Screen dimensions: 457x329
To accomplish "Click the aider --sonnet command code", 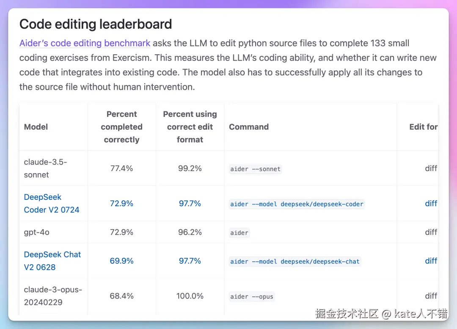I will tap(255, 169).
